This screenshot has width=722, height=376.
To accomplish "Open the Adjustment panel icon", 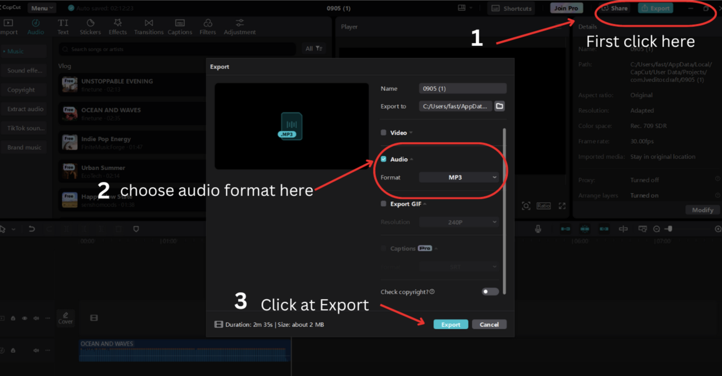I will tap(240, 23).
